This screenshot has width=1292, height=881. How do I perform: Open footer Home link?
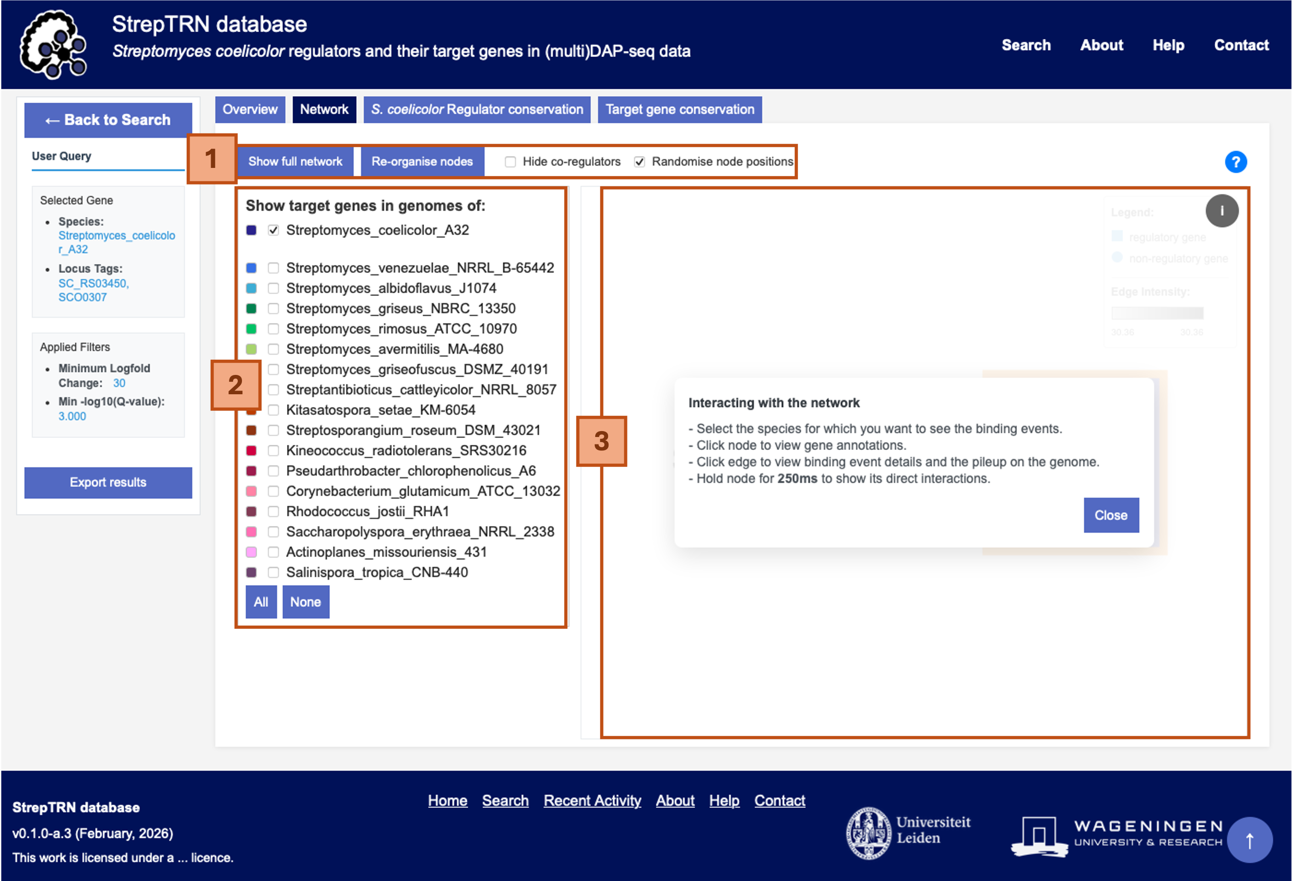(x=448, y=801)
